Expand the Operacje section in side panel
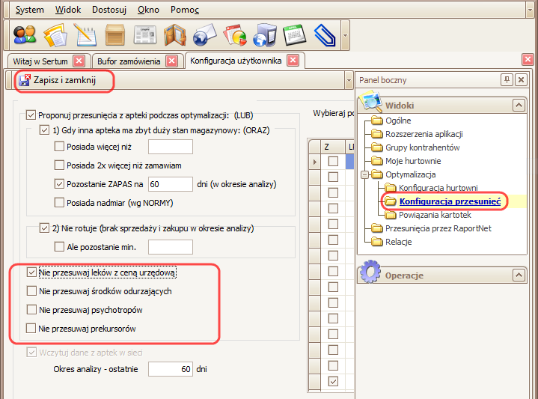 [517, 275]
